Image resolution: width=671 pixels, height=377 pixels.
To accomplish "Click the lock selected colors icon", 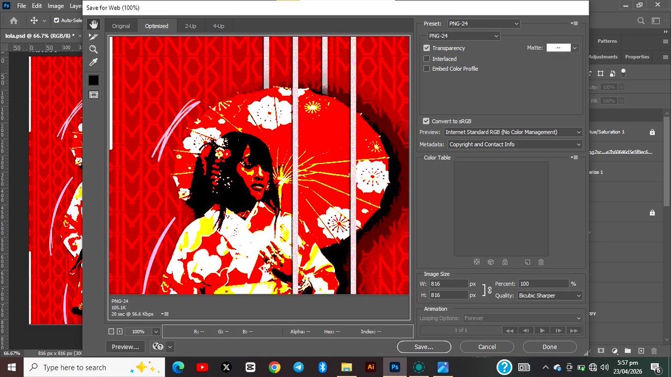I will click(505, 261).
